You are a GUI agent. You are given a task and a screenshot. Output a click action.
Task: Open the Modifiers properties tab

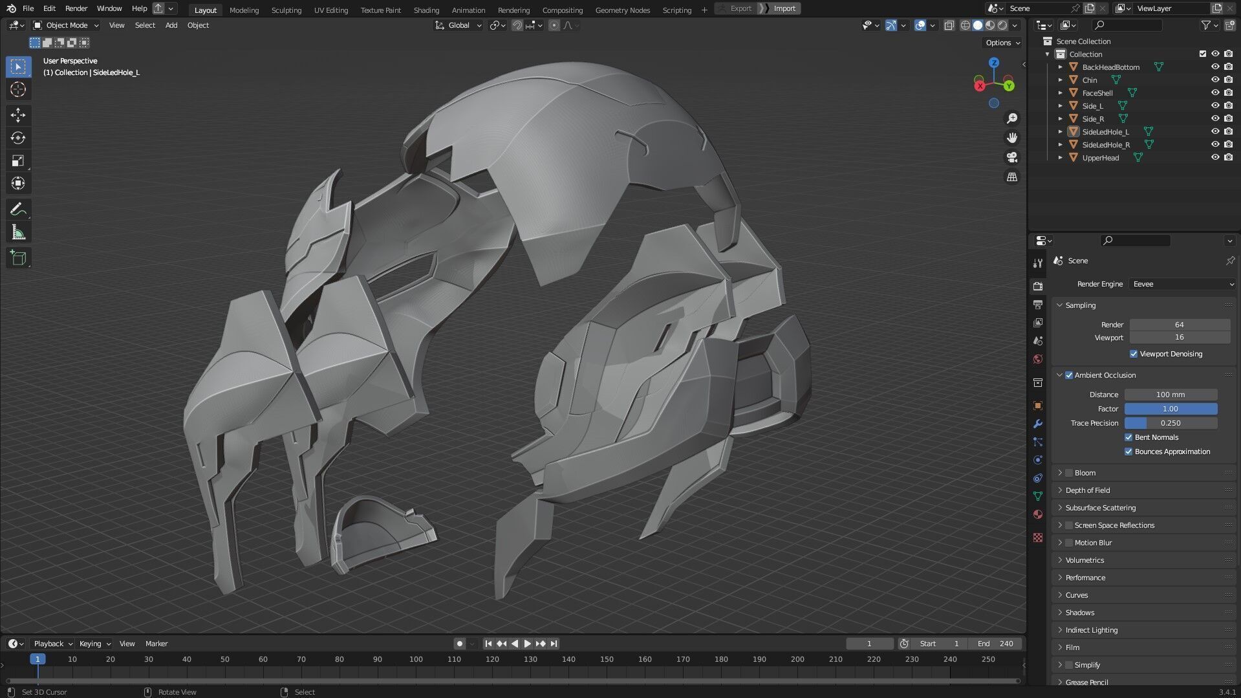1038,424
